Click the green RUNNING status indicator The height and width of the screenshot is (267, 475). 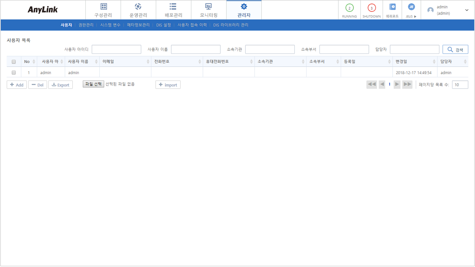click(349, 8)
